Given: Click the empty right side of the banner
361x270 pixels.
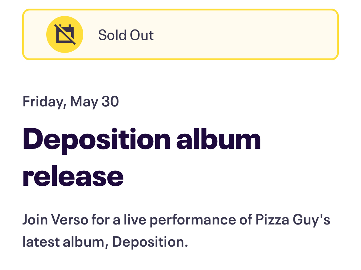Looking at the screenshot, I should (x=262, y=34).
